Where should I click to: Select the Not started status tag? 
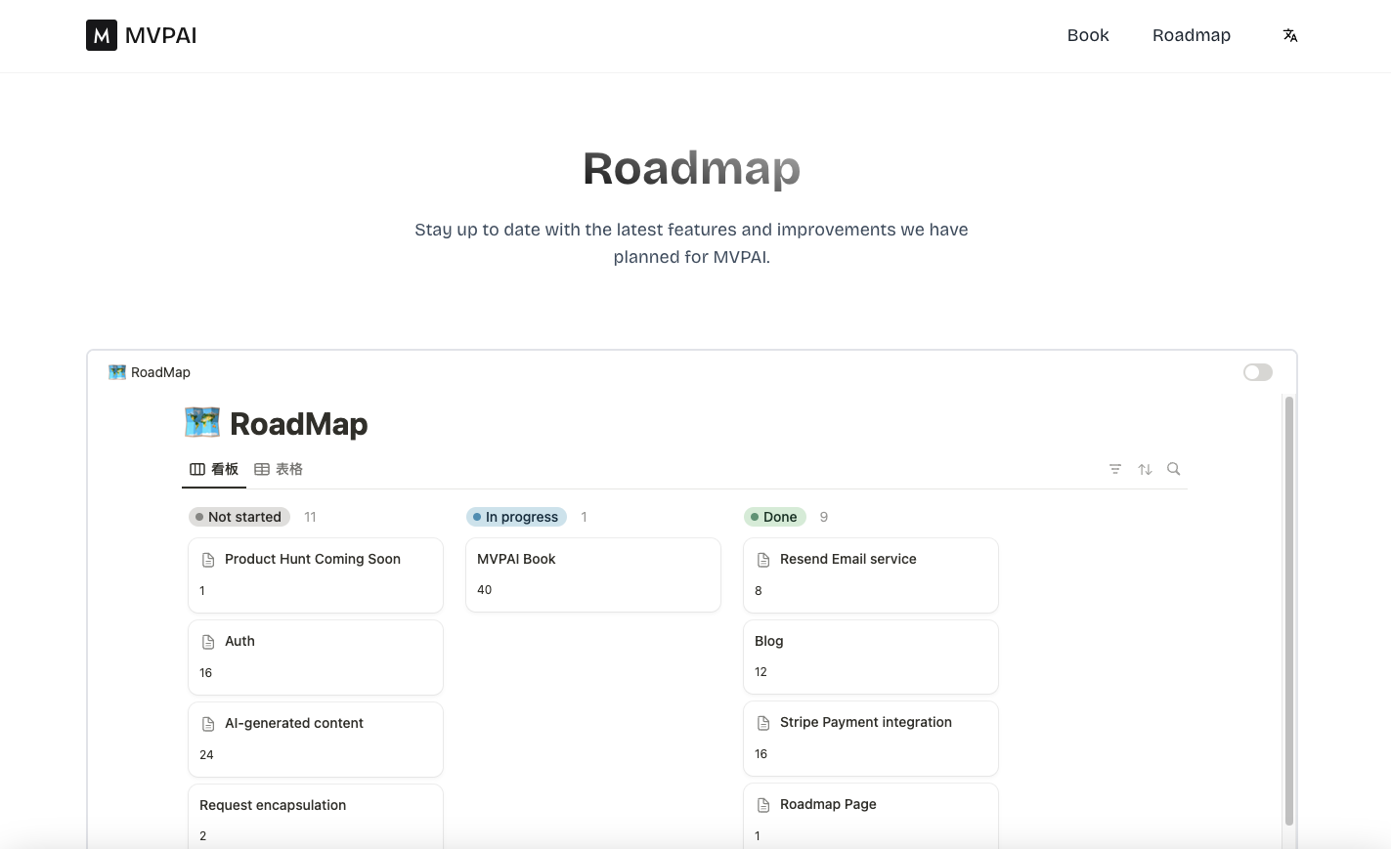coord(239,517)
